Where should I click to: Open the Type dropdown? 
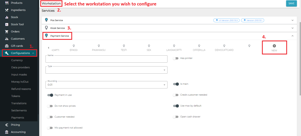pos(106,70)
